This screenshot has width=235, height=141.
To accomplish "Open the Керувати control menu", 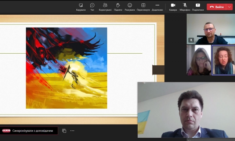I will [81, 7].
